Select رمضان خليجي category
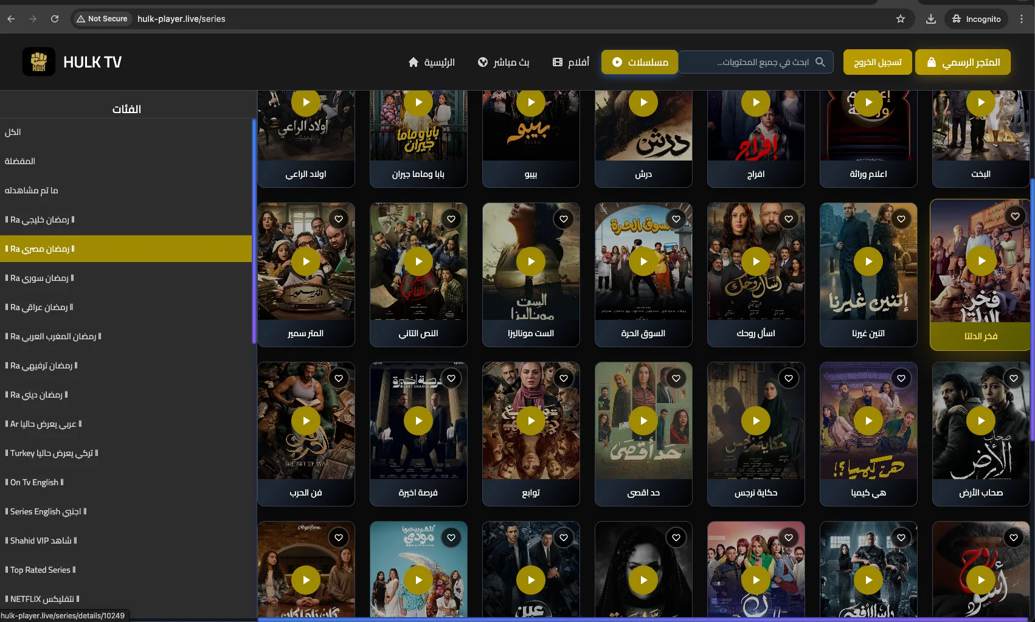Screen dimensions: 1035x622 pos(126,219)
